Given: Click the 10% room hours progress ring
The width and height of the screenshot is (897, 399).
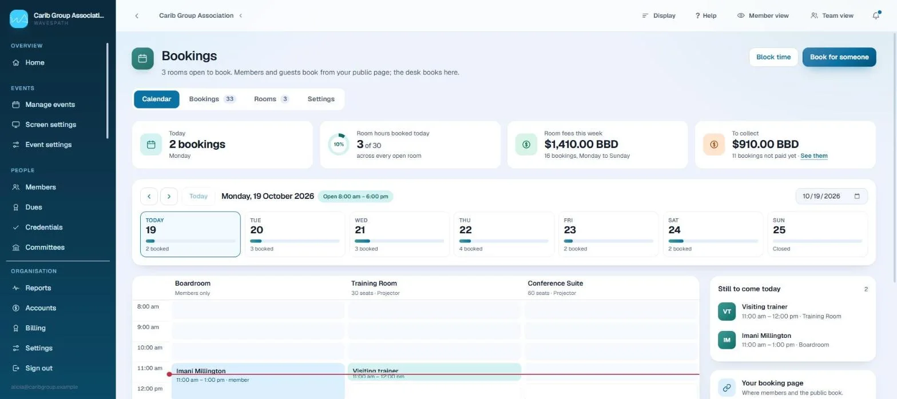Looking at the screenshot, I should [x=339, y=145].
